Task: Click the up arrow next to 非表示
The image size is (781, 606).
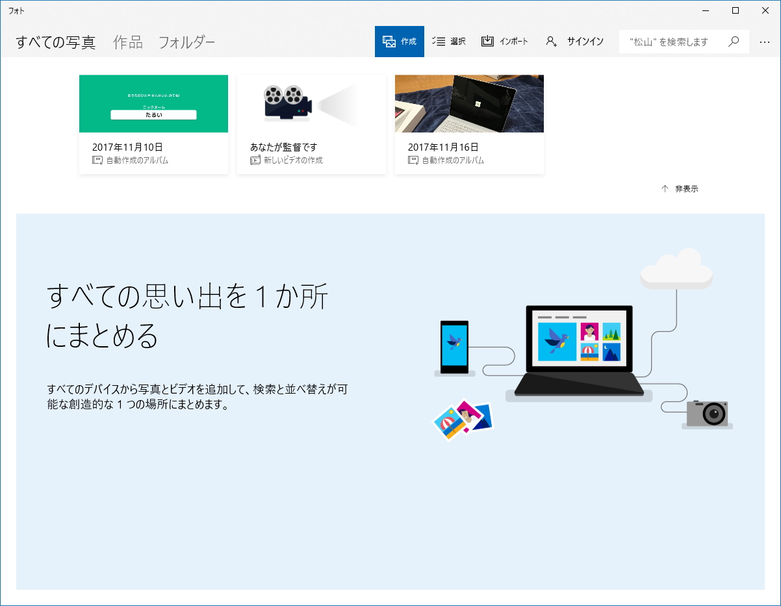Action: pos(664,188)
